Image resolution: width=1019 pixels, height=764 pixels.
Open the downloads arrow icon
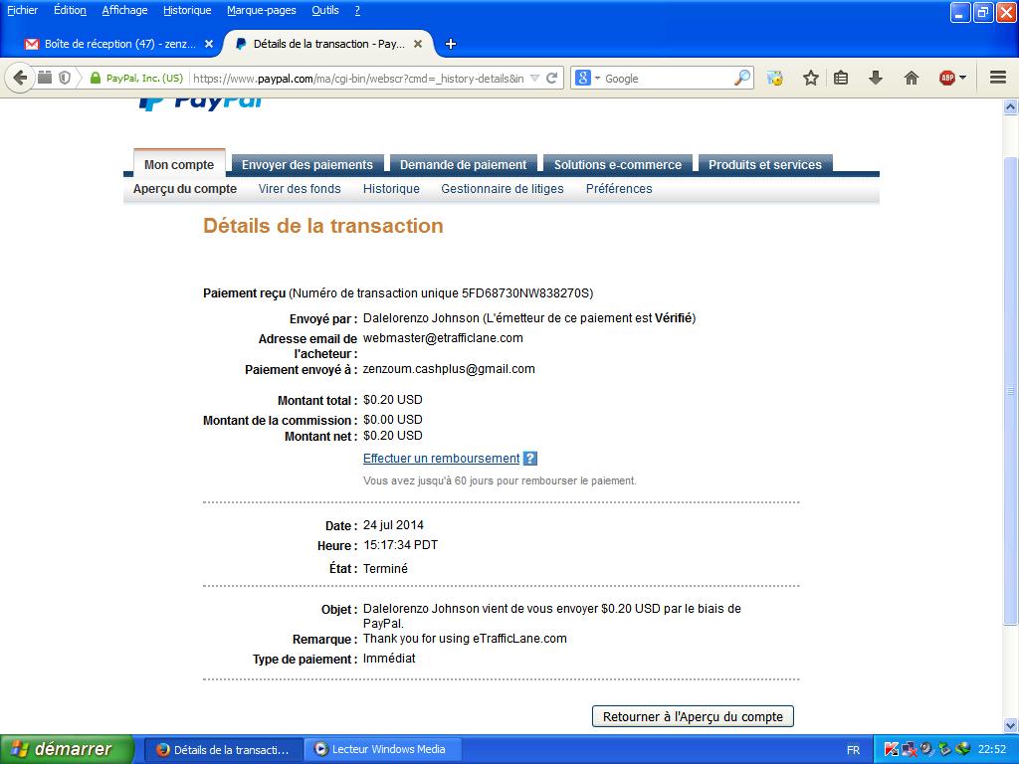(876, 78)
